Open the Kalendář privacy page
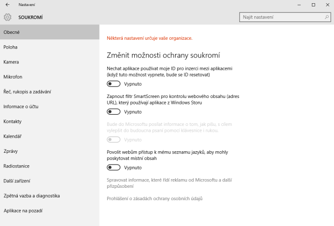 tap(12, 136)
